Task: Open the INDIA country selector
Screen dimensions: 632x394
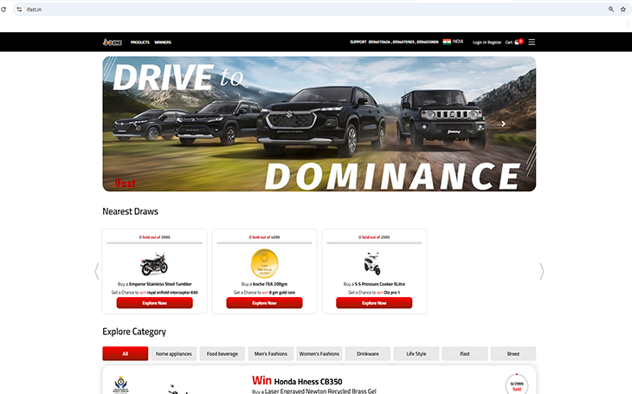Action: pyautogui.click(x=458, y=42)
